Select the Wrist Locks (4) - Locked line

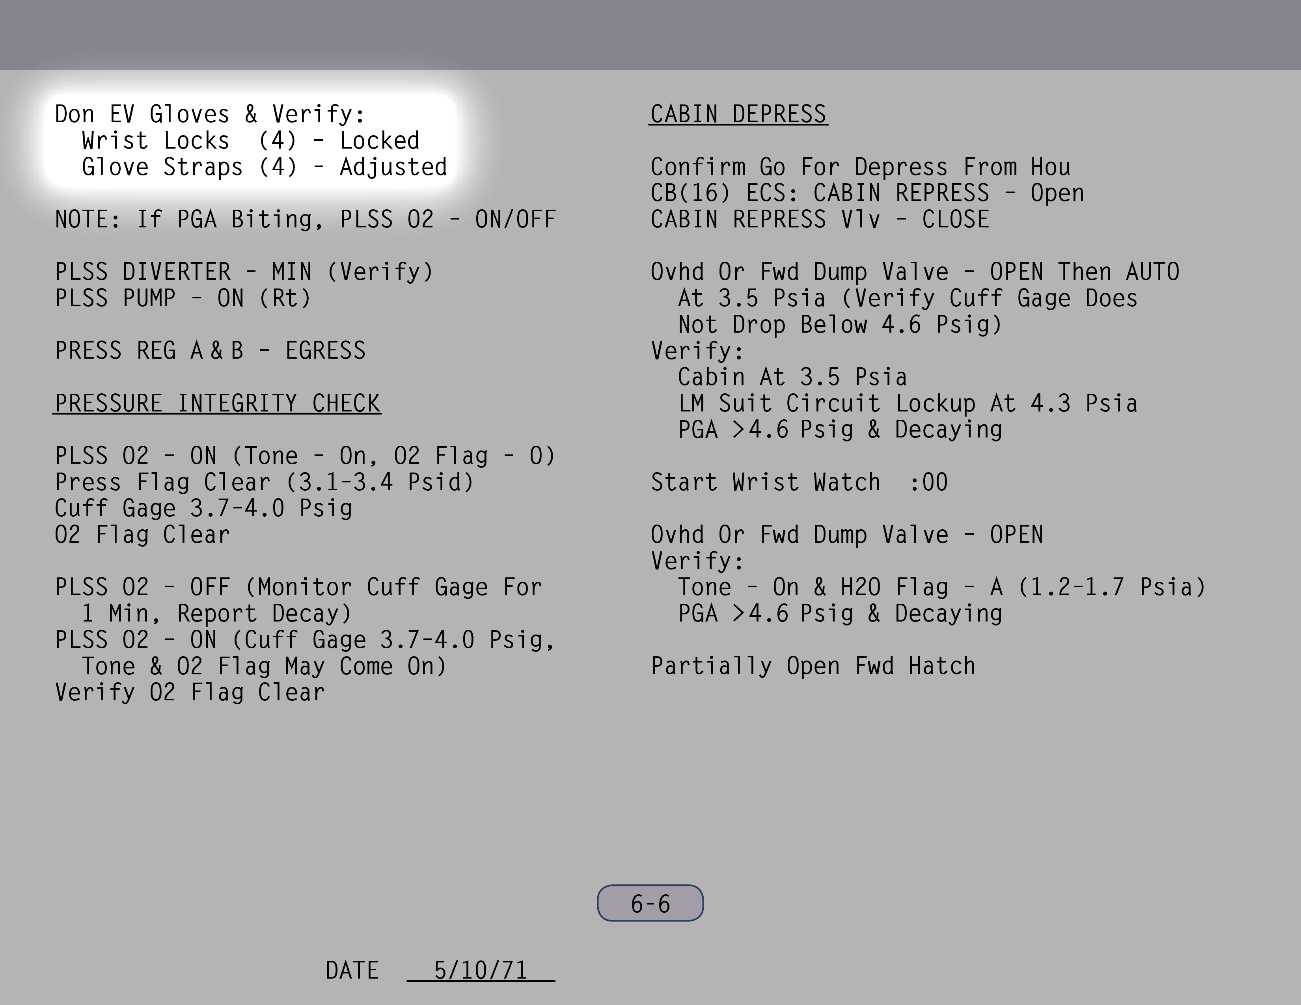250,141
